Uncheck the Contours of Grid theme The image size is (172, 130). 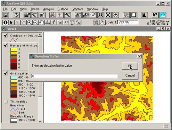(6, 35)
